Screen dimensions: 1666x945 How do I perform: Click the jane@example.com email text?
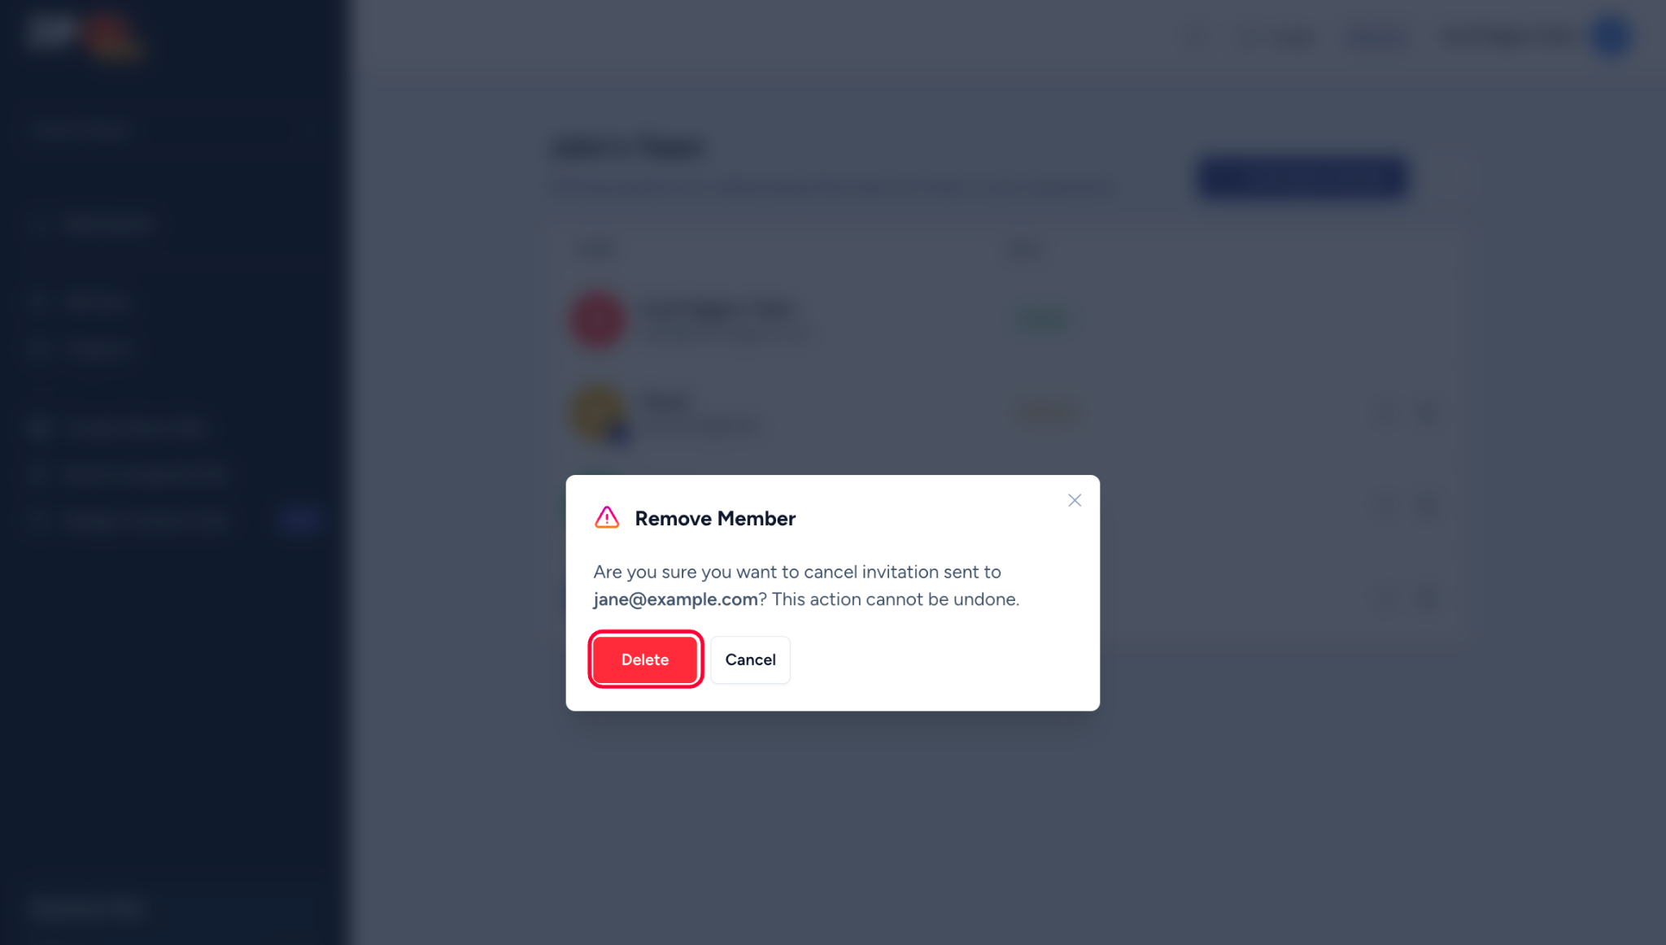pyautogui.click(x=675, y=599)
